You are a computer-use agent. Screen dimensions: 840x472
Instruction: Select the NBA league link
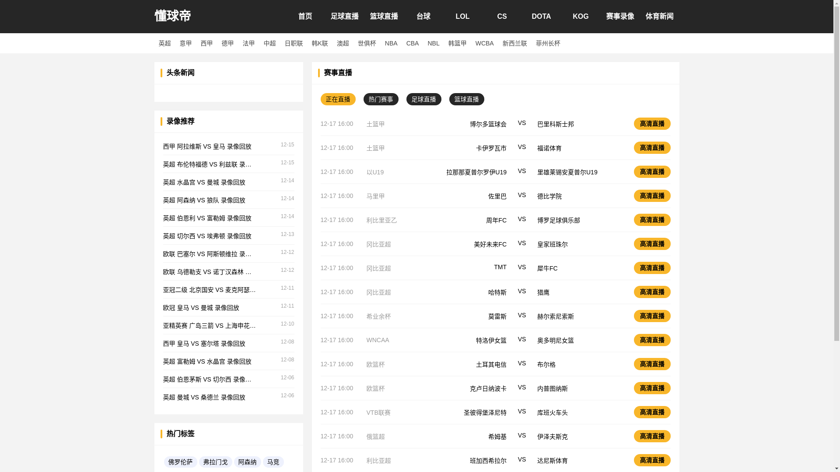click(391, 43)
